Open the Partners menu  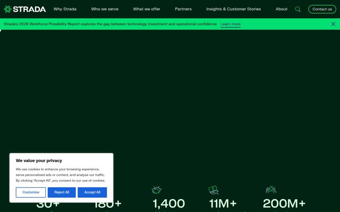183,9
